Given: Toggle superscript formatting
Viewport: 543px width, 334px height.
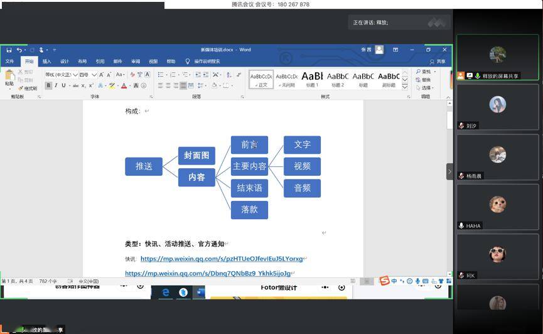Looking at the screenshot, I should [91, 85].
